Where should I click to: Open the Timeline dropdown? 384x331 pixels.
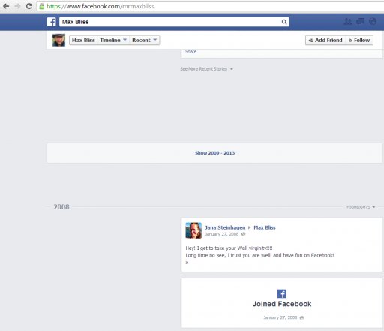tap(113, 40)
